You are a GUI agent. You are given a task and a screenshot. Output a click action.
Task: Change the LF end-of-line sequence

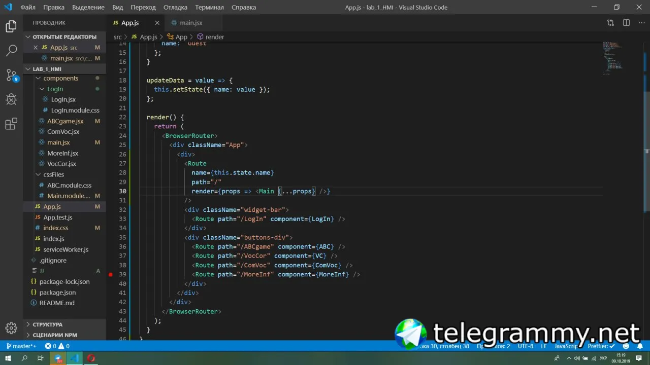544,346
